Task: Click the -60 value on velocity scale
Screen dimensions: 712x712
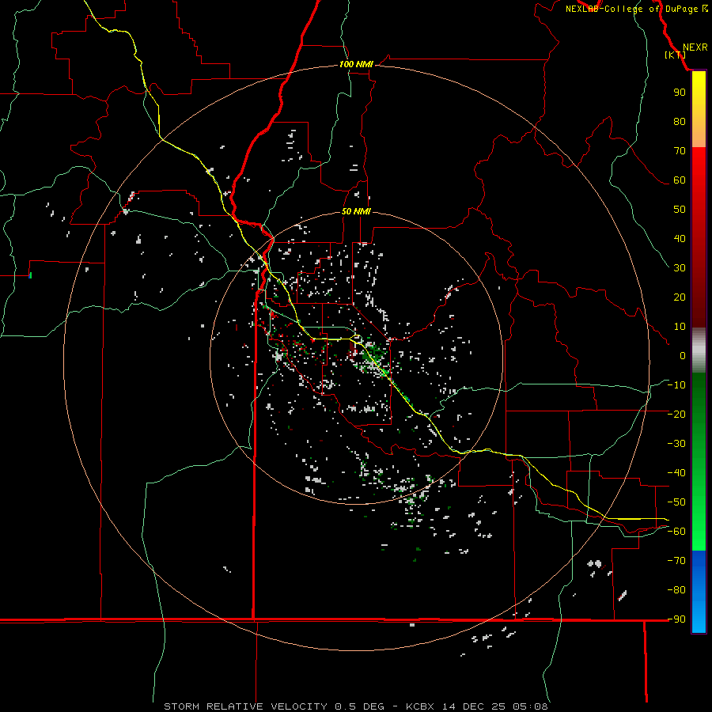Action: [x=676, y=532]
